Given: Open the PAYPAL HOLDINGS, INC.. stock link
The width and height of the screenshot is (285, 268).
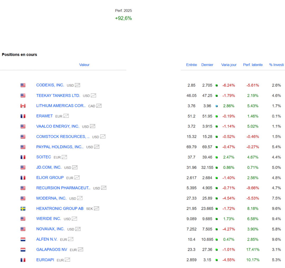Looking at the screenshot, I should point(60,147).
